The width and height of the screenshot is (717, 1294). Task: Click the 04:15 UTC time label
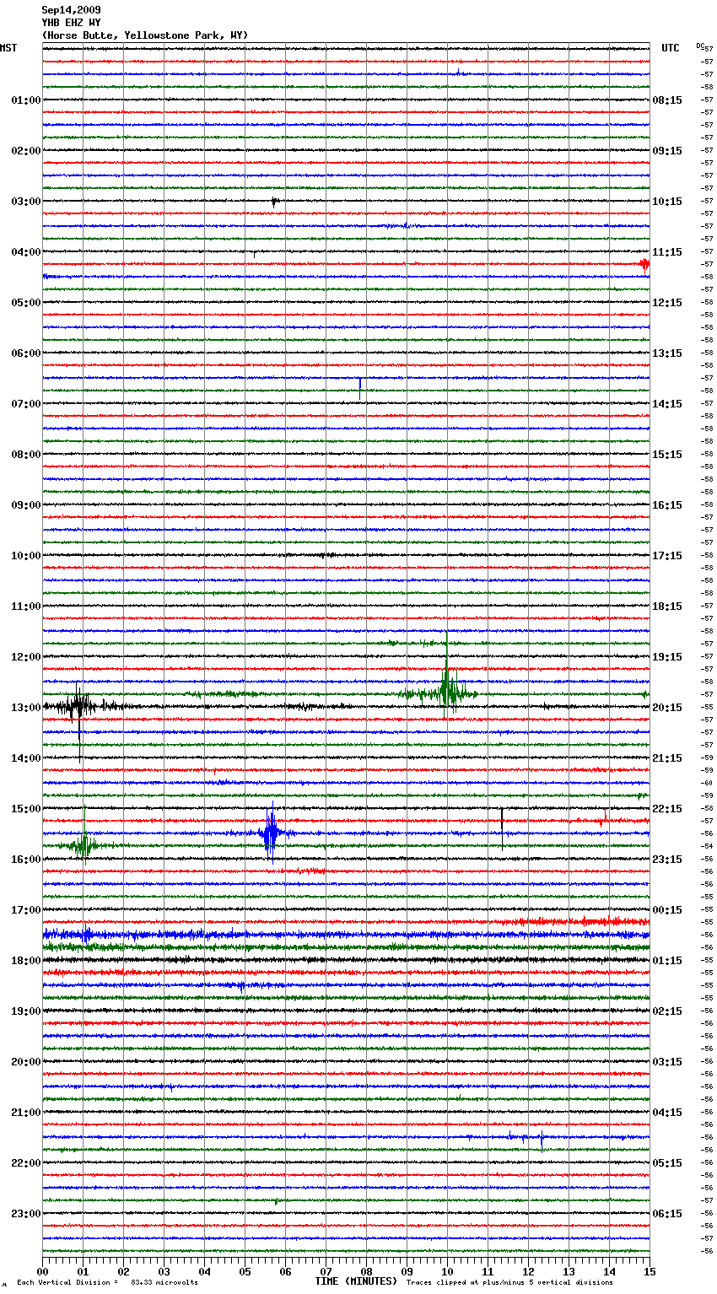pyautogui.click(x=667, y=1113)
